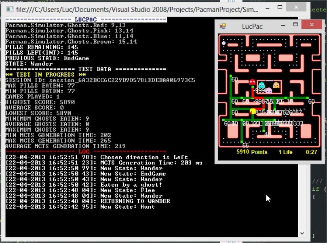The height and width of the screenshot is (243, 327).
Task: Click the power pill in the maze corner
Action: [x=224, y=43]
